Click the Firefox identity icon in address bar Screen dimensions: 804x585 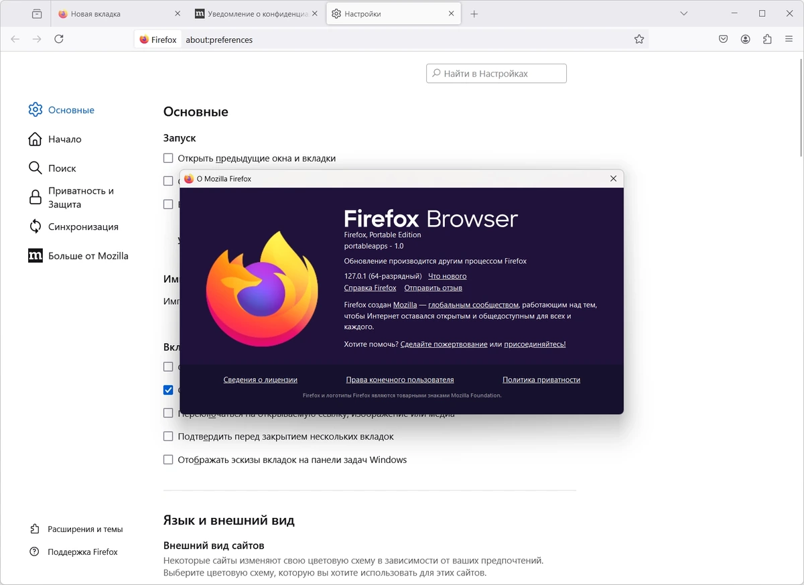(x=159, y=40)
